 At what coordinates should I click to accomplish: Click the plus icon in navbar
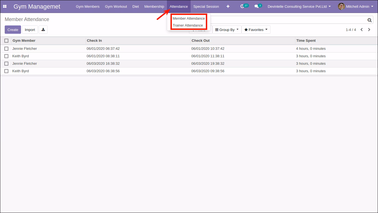[x=228, y=6]
